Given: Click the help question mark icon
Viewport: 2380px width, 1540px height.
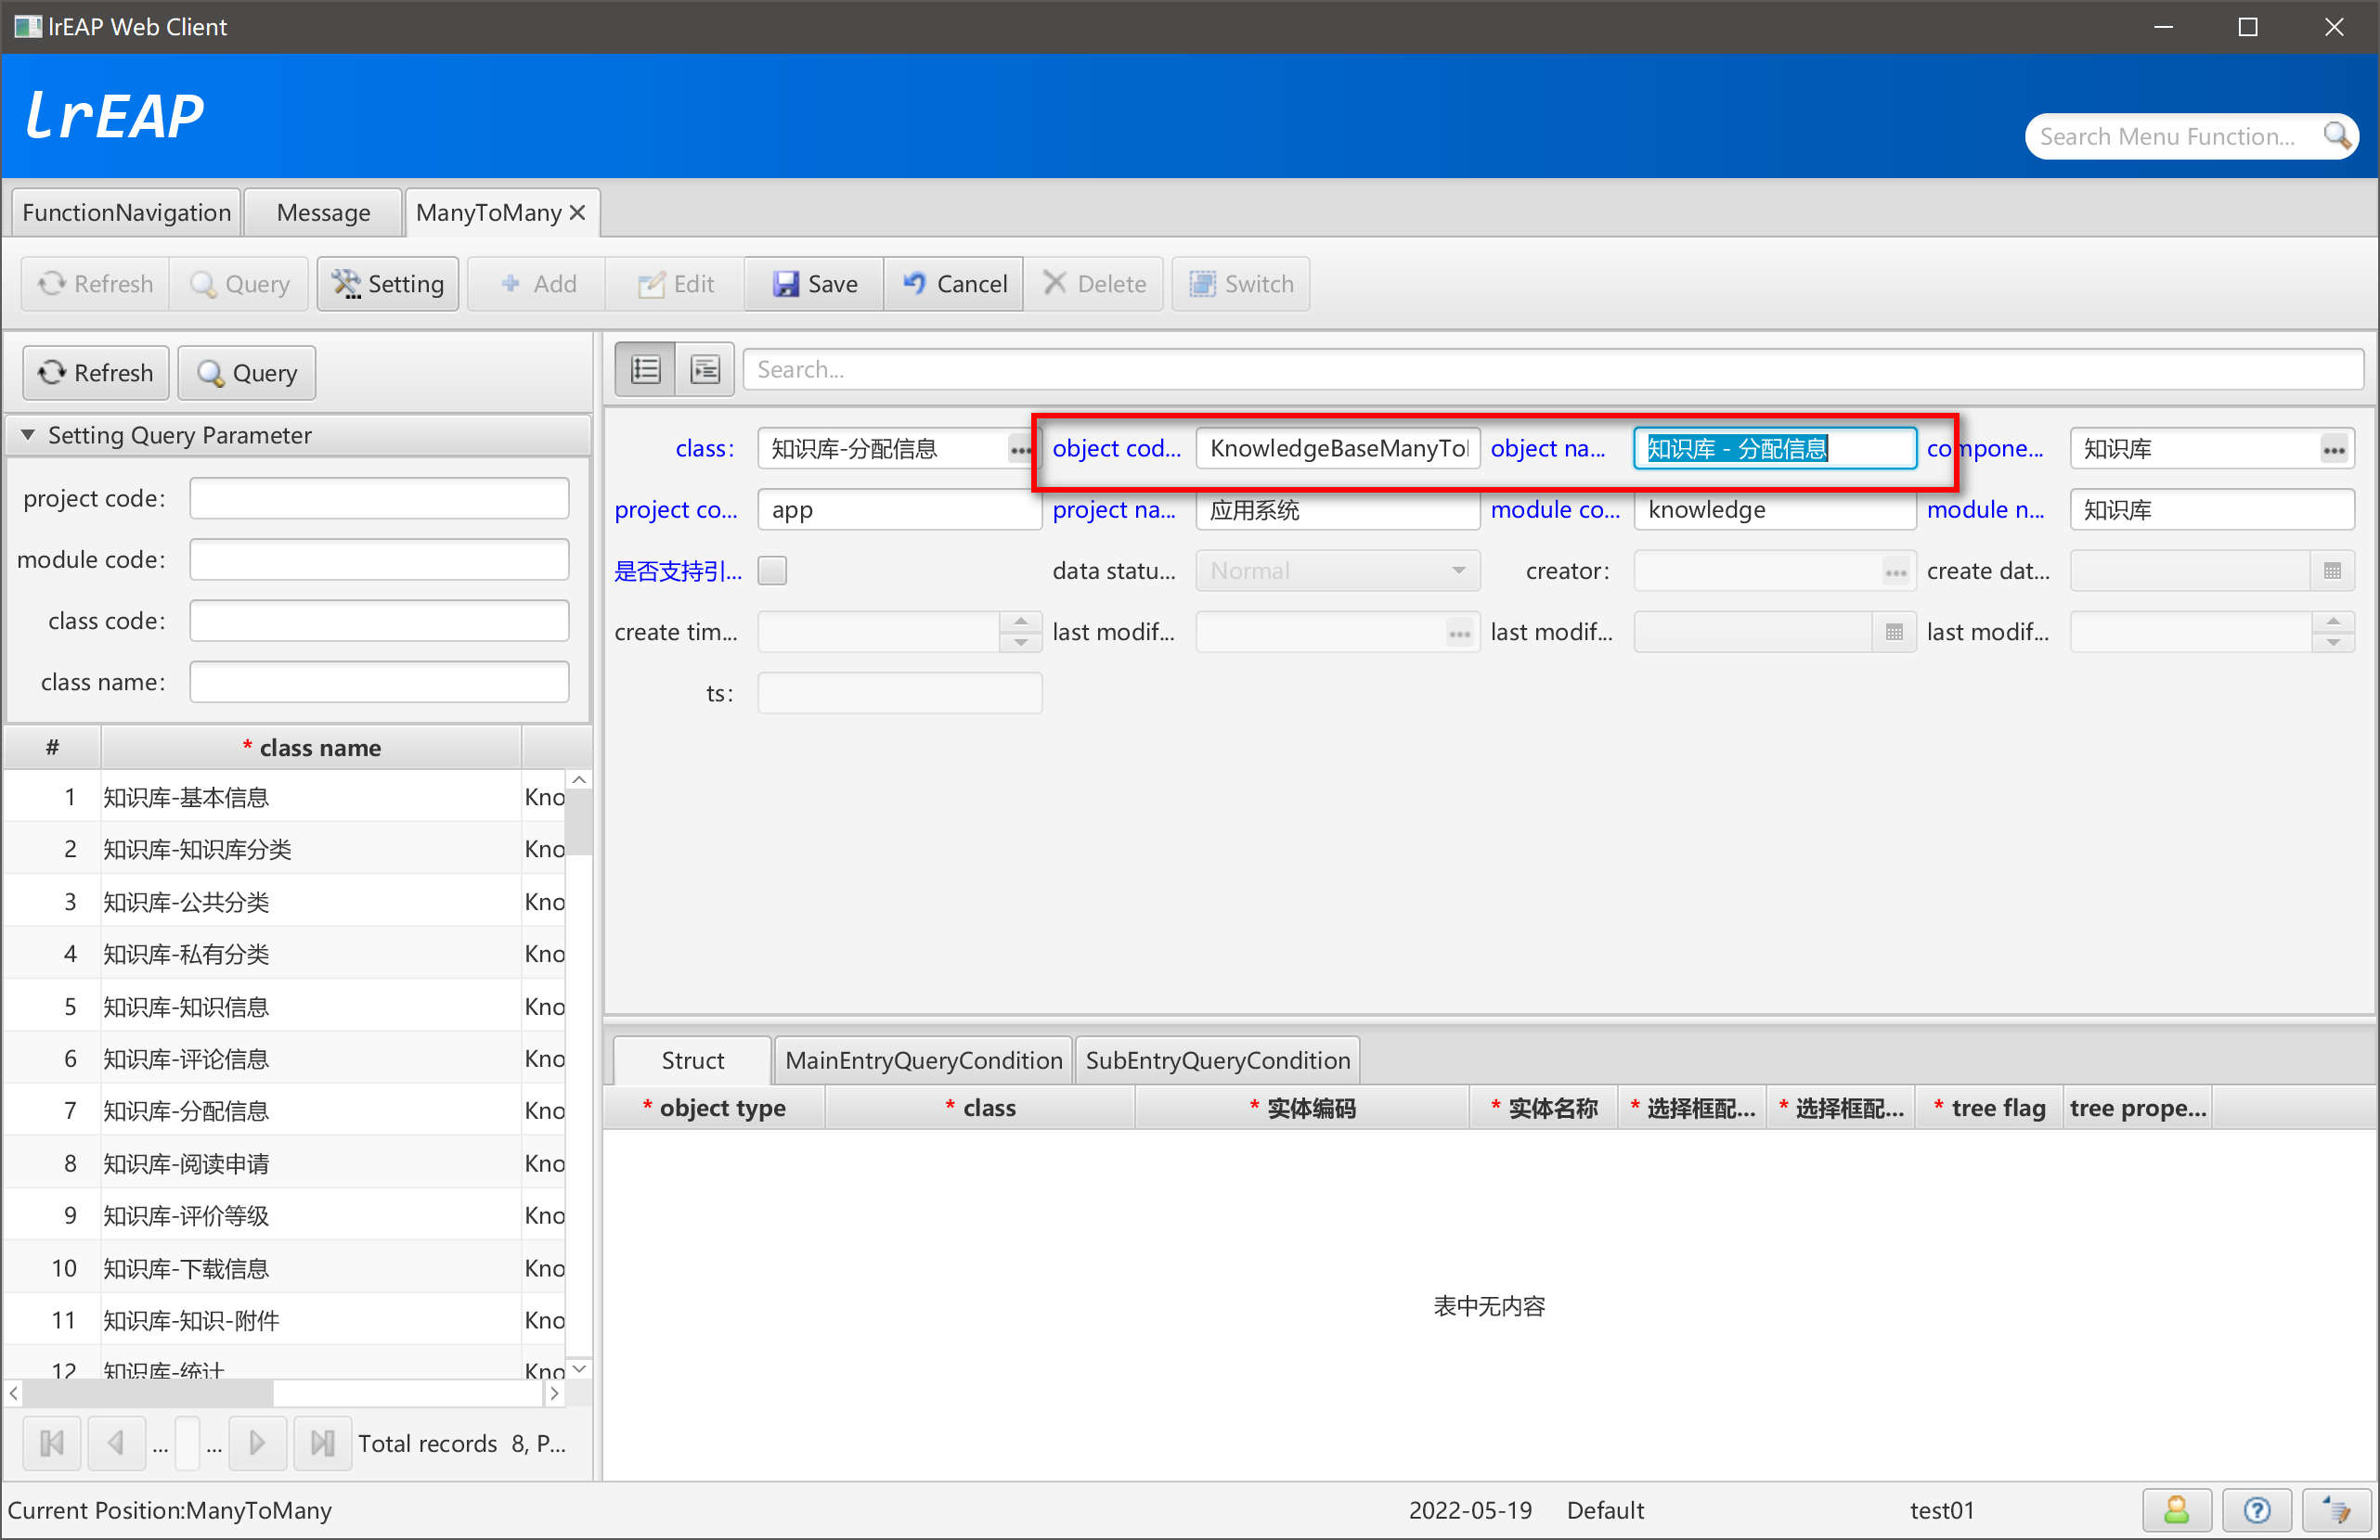Looking at the screenshot, I should click(x=2256, y=1510).
